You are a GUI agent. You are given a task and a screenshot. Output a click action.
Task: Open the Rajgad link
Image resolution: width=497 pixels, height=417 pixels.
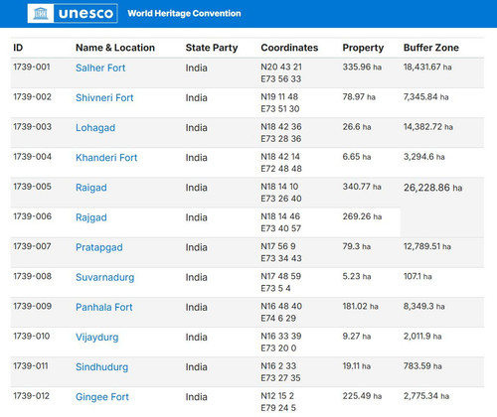91,217
